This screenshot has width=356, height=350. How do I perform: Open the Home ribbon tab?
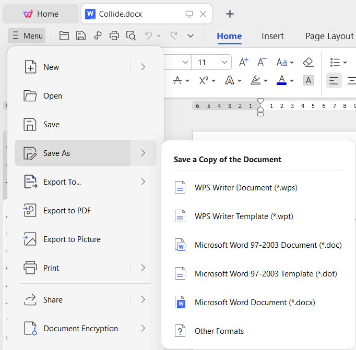[x=229, y=36]
